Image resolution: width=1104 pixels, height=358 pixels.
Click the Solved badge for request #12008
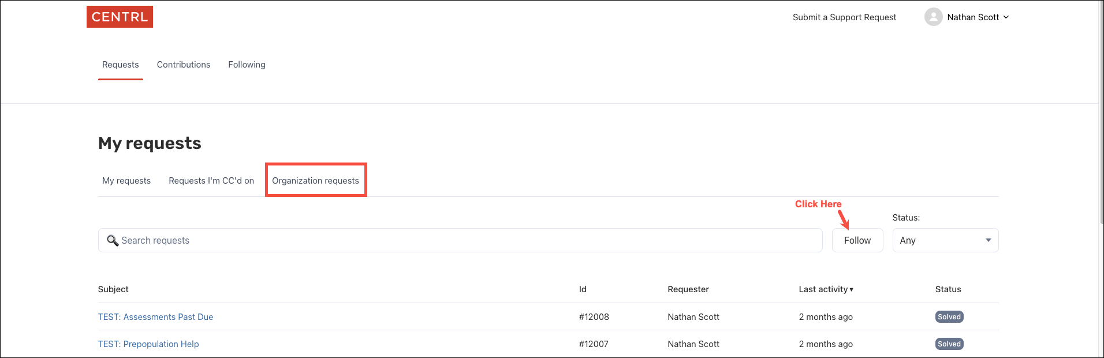pos(949,317)
